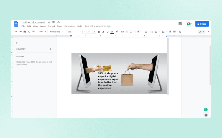Click the Untitled document title
222x138 pixels.
coord(33,22)
